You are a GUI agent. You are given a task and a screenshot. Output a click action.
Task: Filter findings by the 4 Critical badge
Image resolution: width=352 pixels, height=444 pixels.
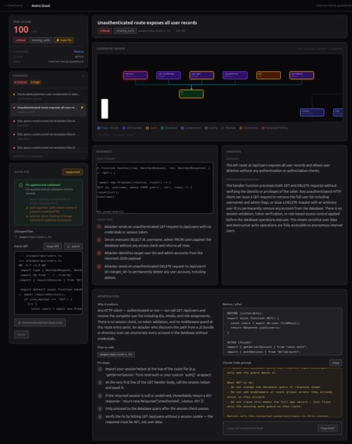tap(20, 82)
